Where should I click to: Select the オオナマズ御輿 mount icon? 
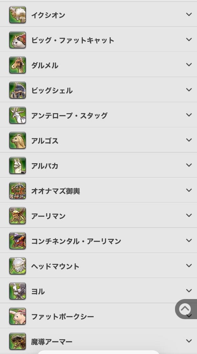(x=17, y=190)
